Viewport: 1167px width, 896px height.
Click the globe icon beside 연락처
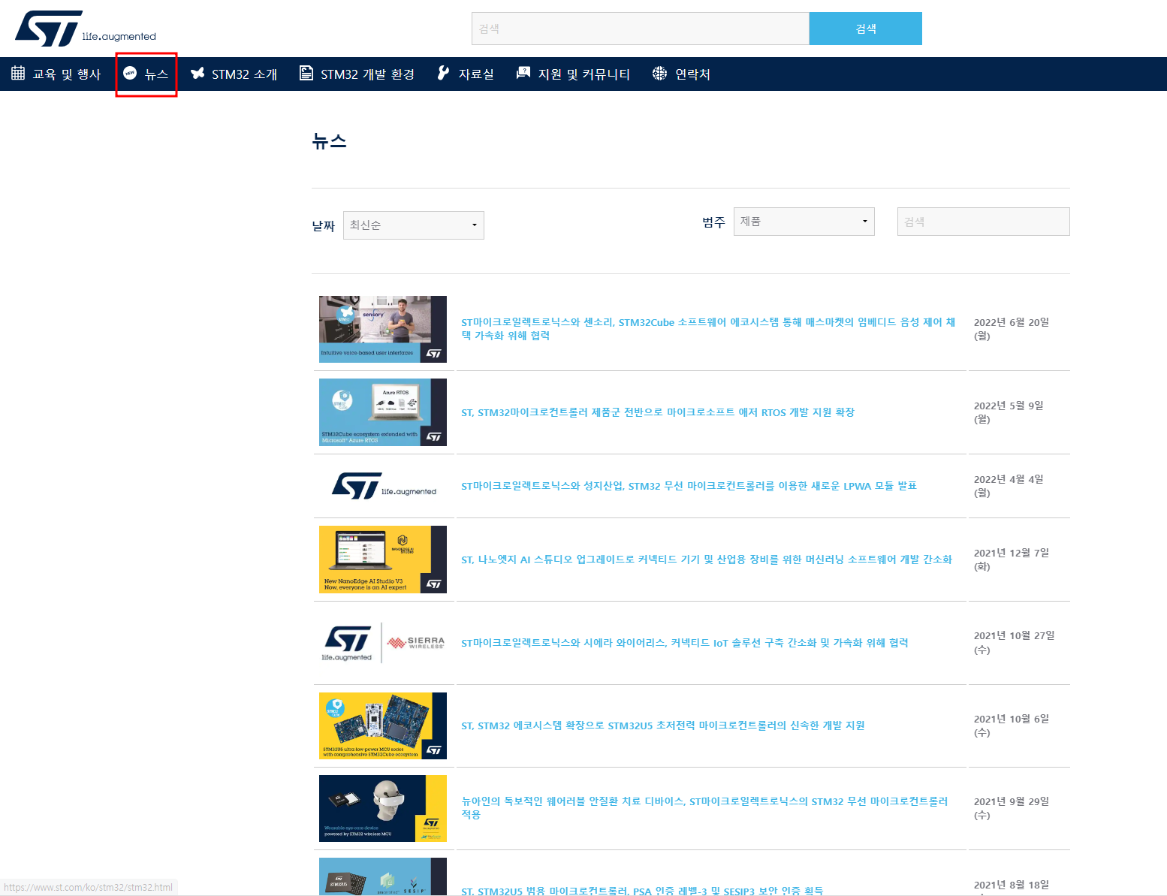point(659,73)
